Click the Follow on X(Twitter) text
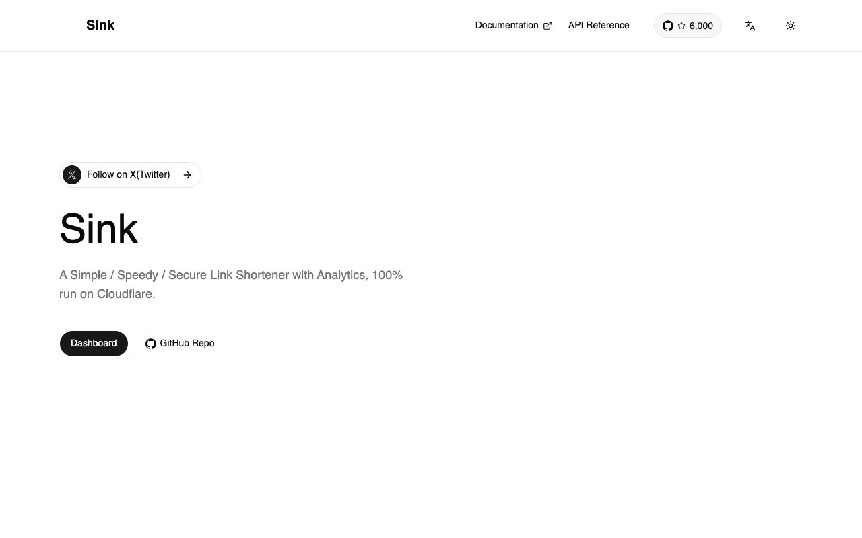 (129, 174)
